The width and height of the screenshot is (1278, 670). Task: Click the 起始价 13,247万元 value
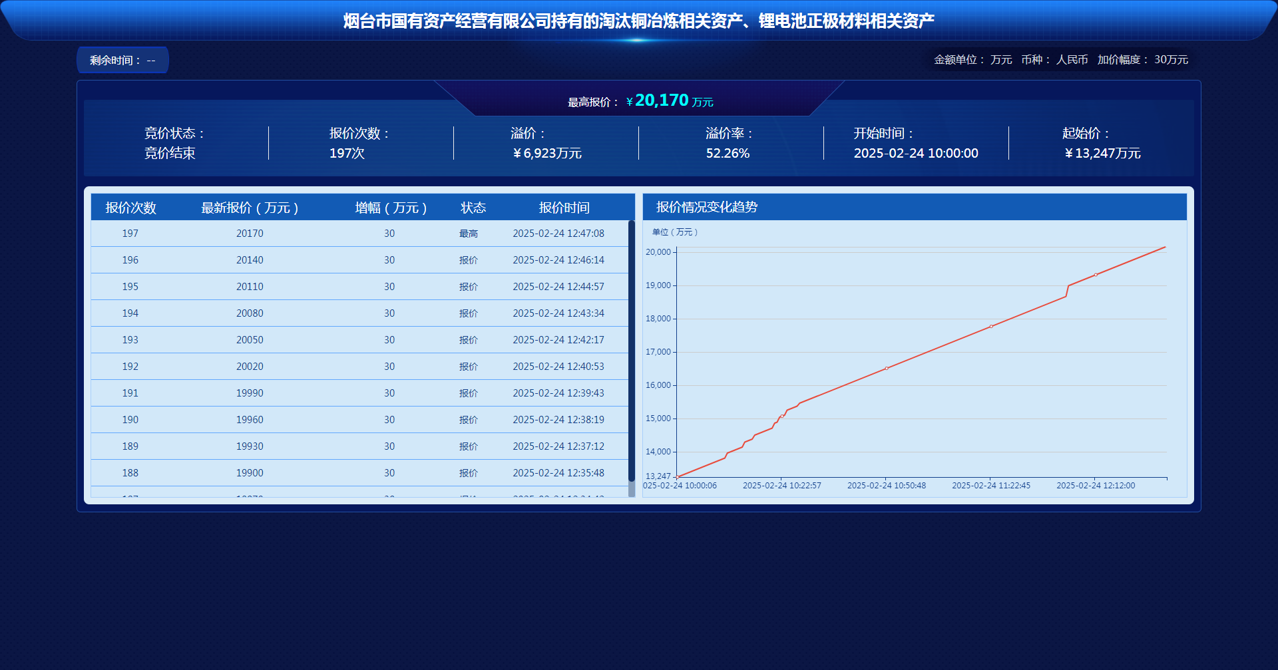pos(1102,154)
